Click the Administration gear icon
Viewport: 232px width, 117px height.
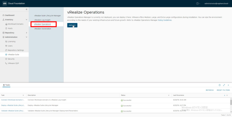pyautogui.click(x=3, y=37)
